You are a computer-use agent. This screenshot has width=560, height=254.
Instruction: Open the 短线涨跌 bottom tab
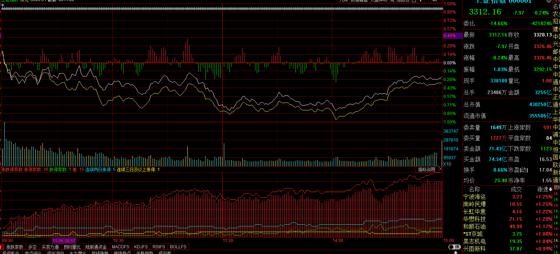[x=100, y=252]
